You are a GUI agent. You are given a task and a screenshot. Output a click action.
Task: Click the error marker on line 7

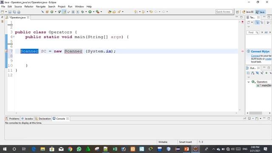(x=6, y=51)
